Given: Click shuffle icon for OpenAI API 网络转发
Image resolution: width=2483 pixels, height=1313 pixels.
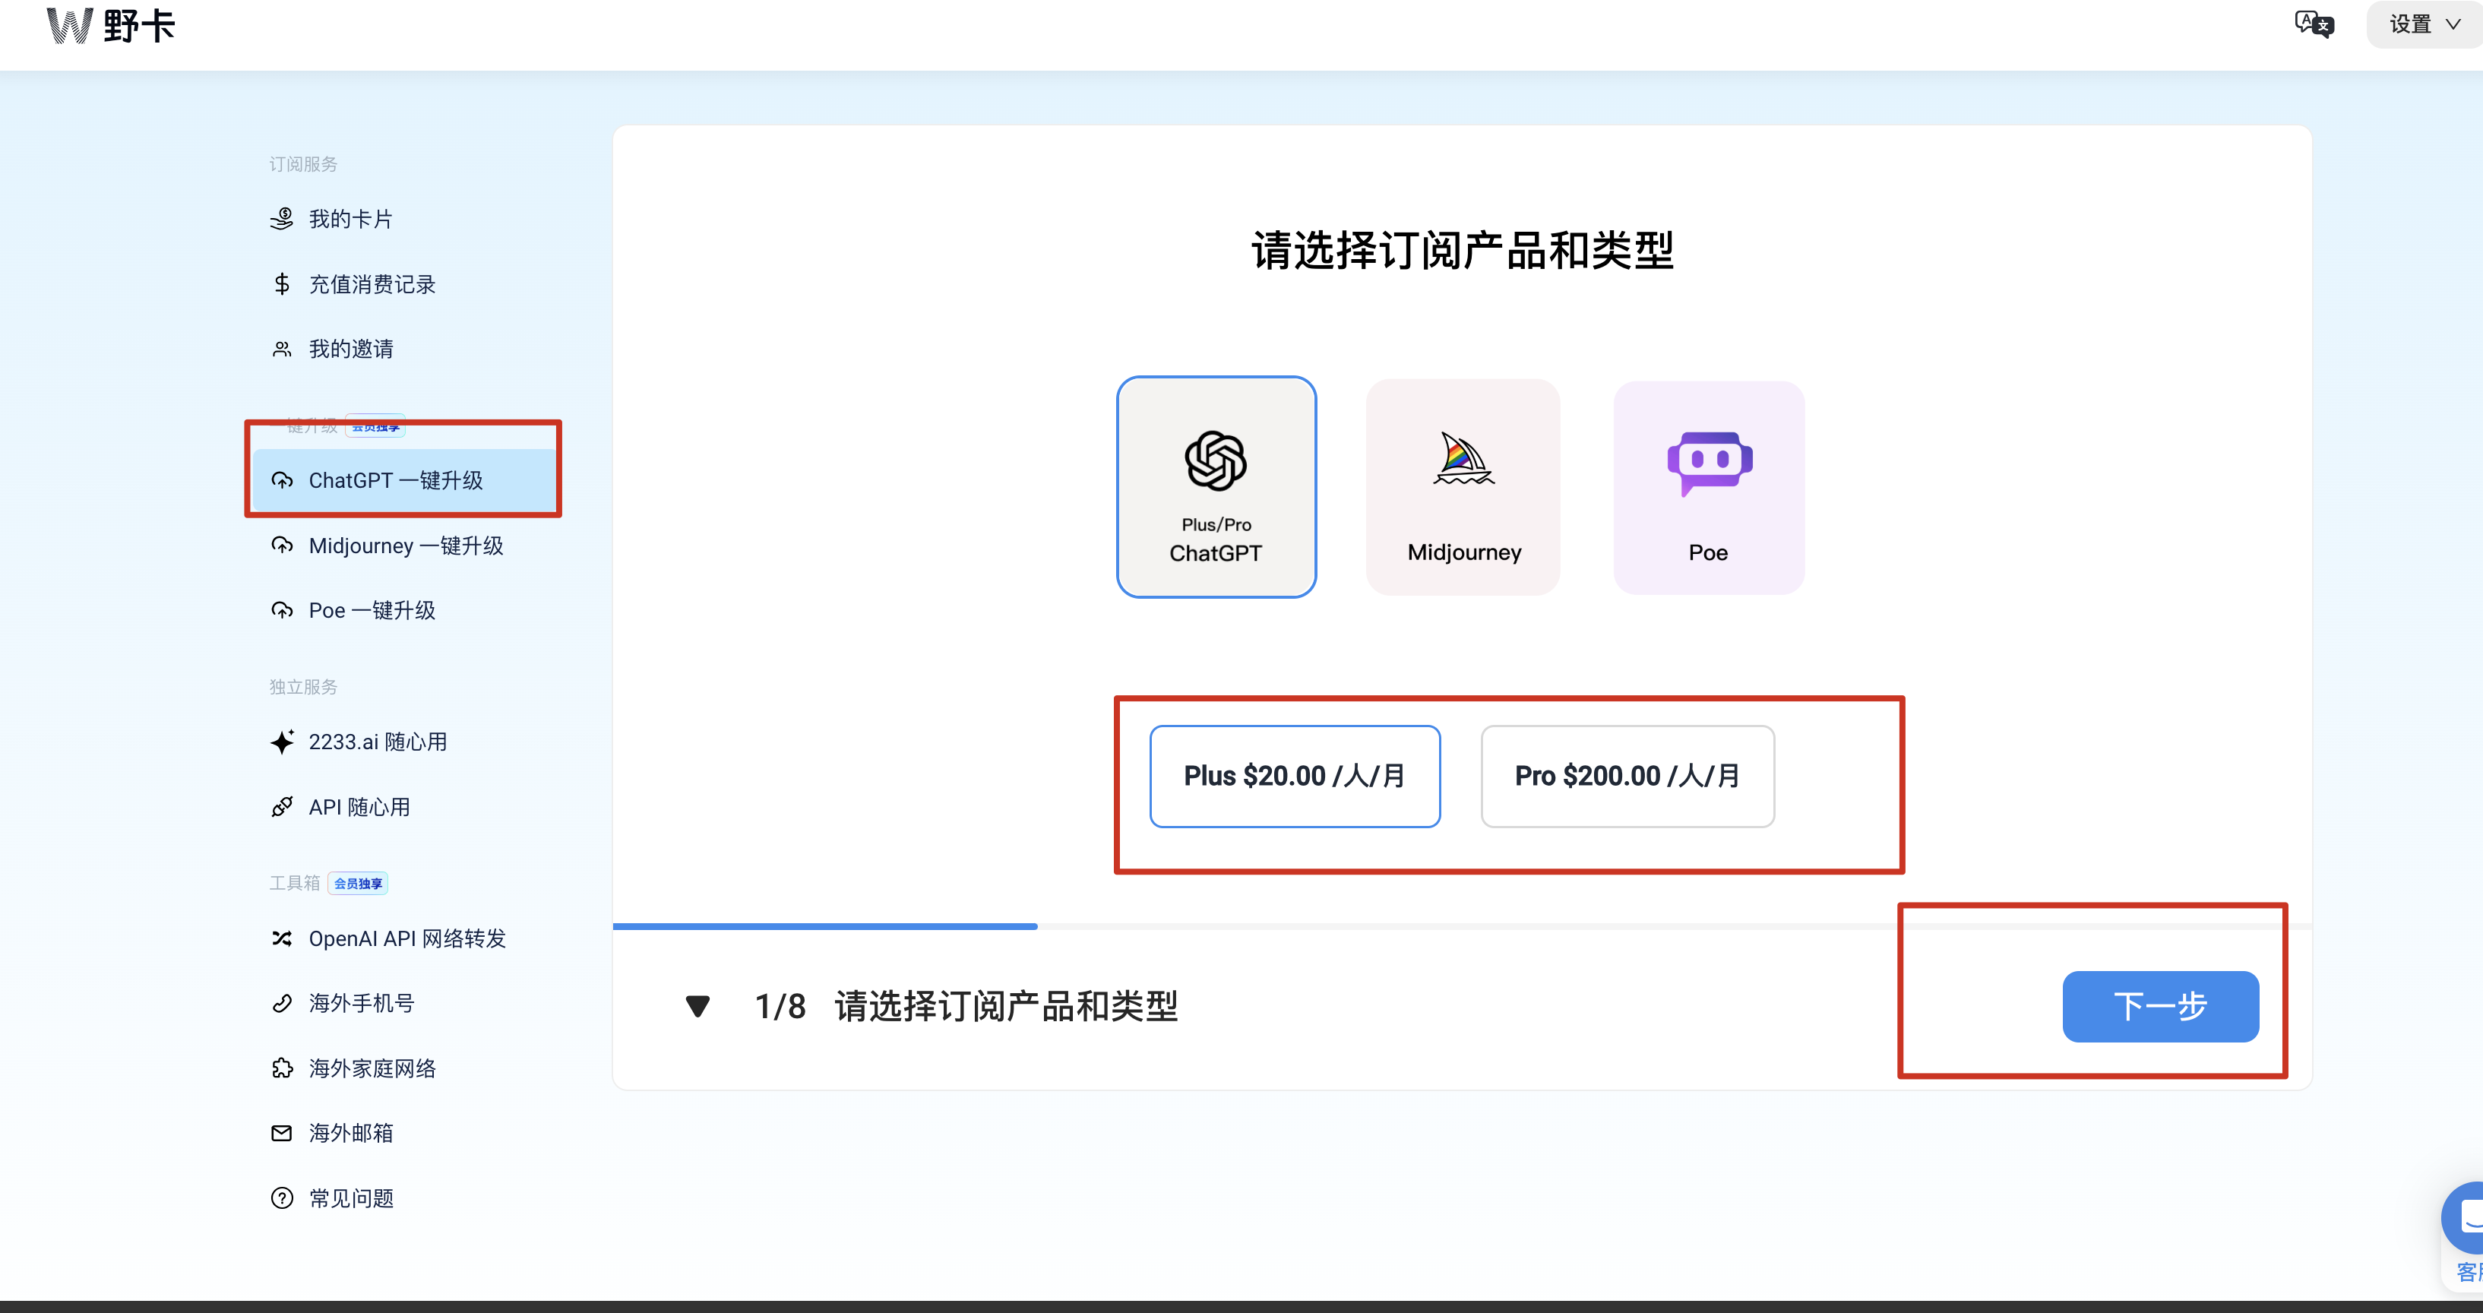Looking at the screenshot, I should pos(281,938).
